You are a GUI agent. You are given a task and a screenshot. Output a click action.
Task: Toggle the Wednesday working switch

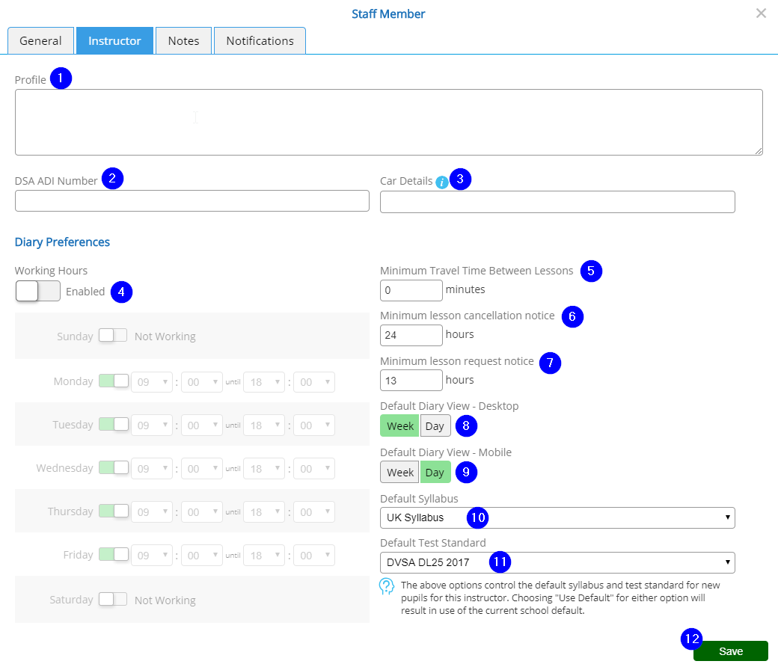click(x=114, y=467)
